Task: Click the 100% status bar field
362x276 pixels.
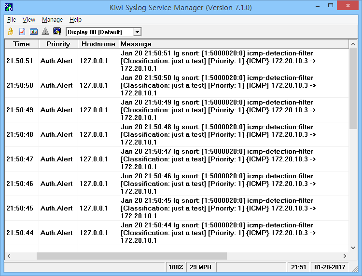Action: click(176, 267)
